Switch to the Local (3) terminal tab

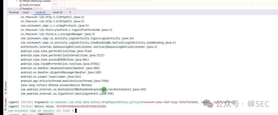point(57,12)
